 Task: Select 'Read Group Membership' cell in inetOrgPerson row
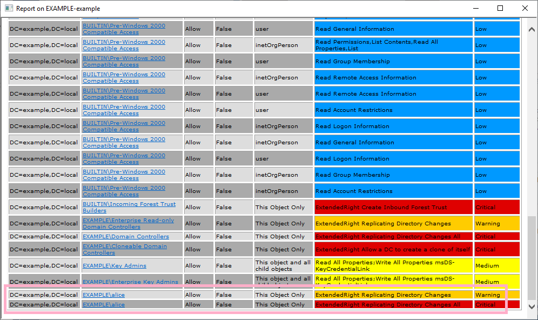point(394,175)
